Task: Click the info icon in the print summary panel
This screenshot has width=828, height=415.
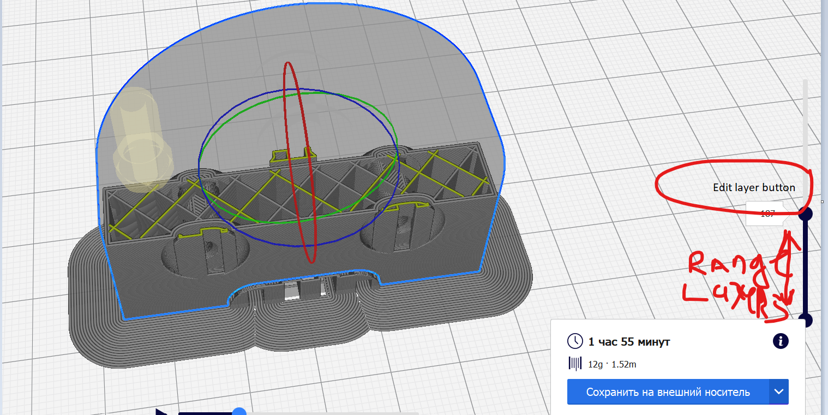Action: coord(781,341)
